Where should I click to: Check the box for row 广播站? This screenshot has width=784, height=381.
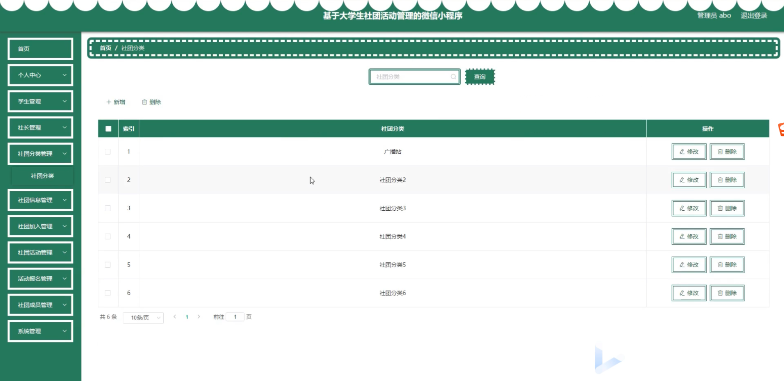coord(108,152)
